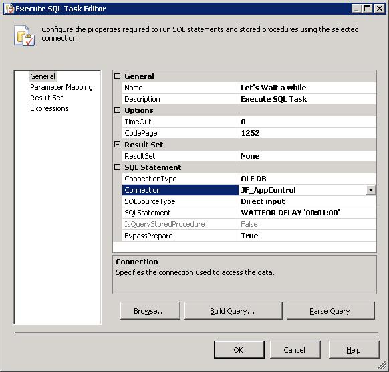Select the SQLSourceType value Direct input
389x372 pixels.
(307, 201)
